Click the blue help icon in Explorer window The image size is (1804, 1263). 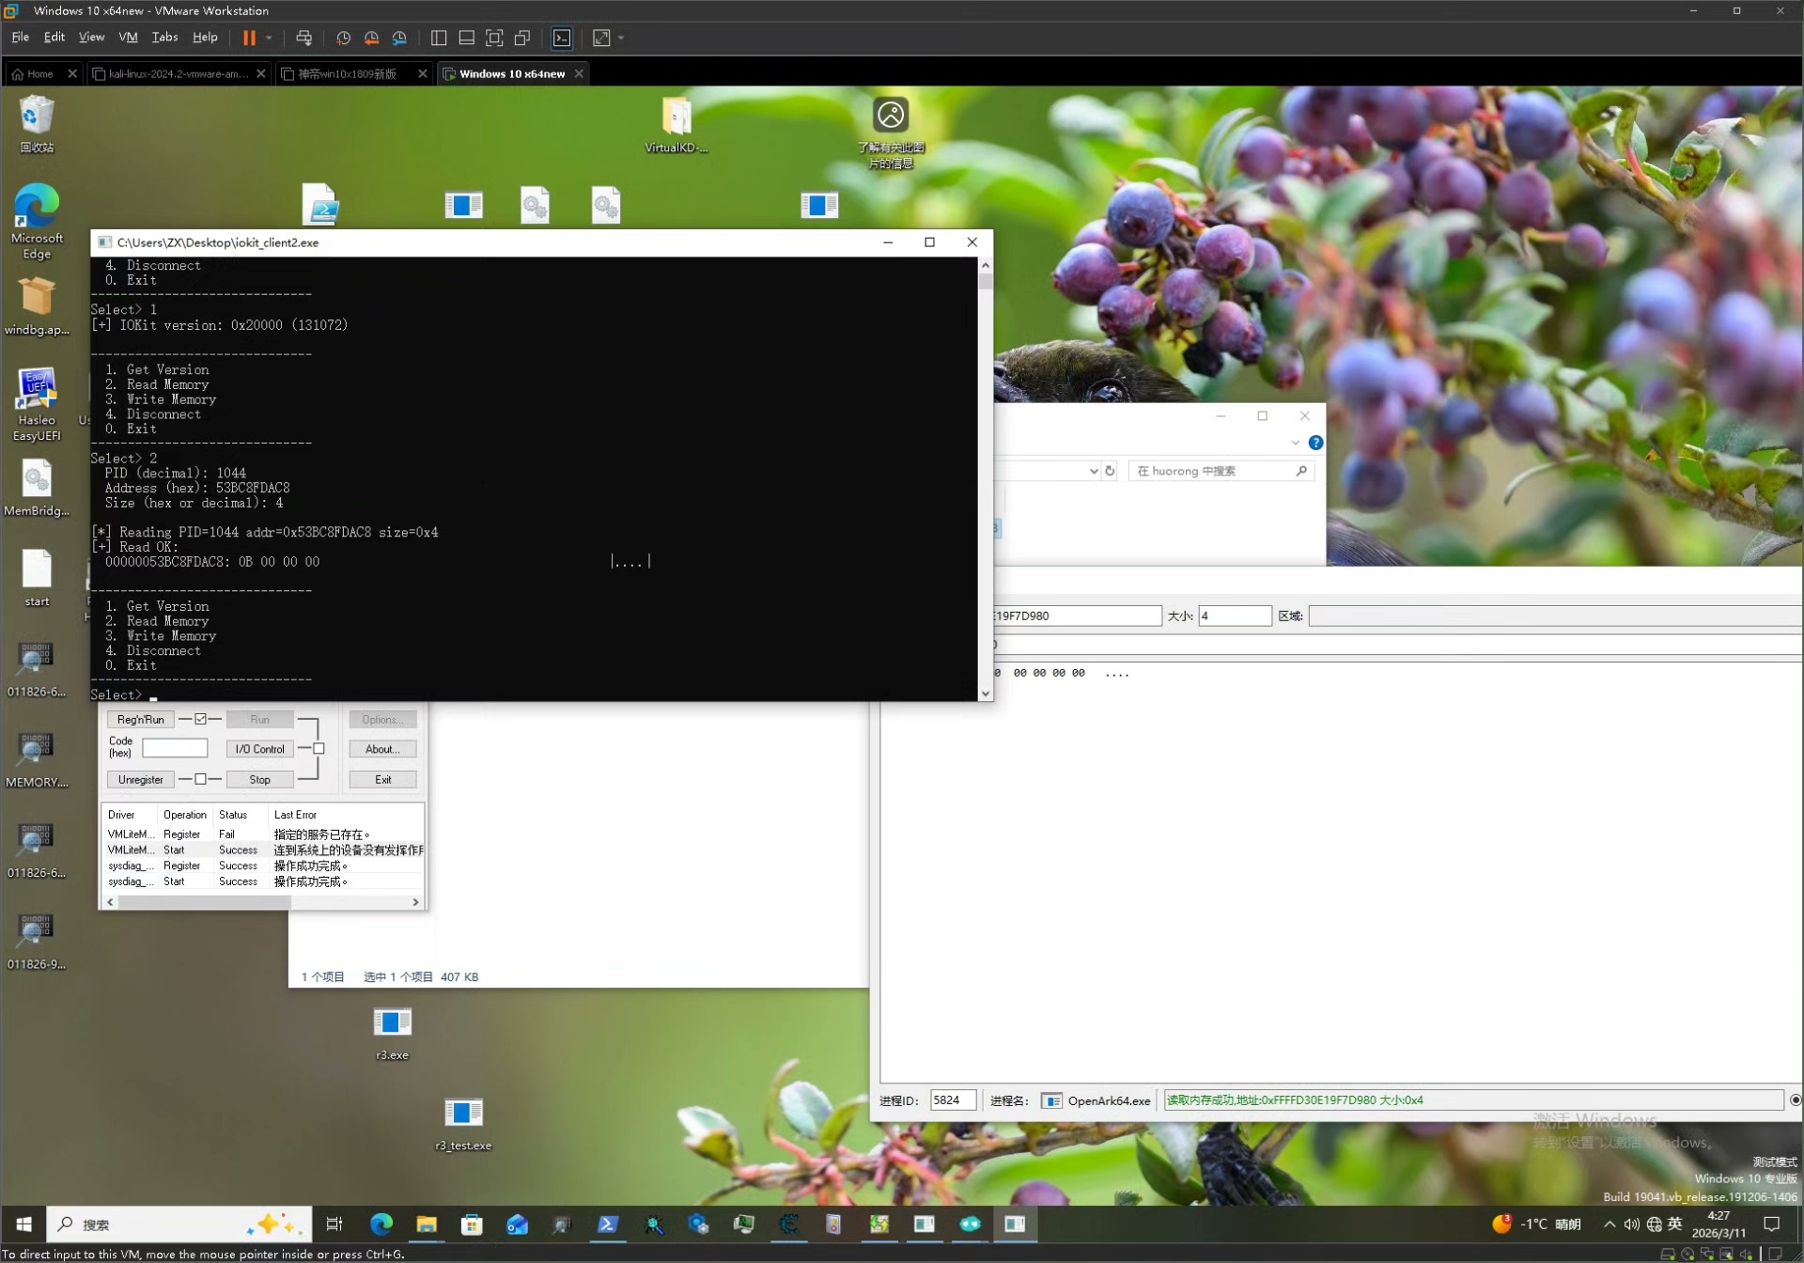(x=1315, y=443)
